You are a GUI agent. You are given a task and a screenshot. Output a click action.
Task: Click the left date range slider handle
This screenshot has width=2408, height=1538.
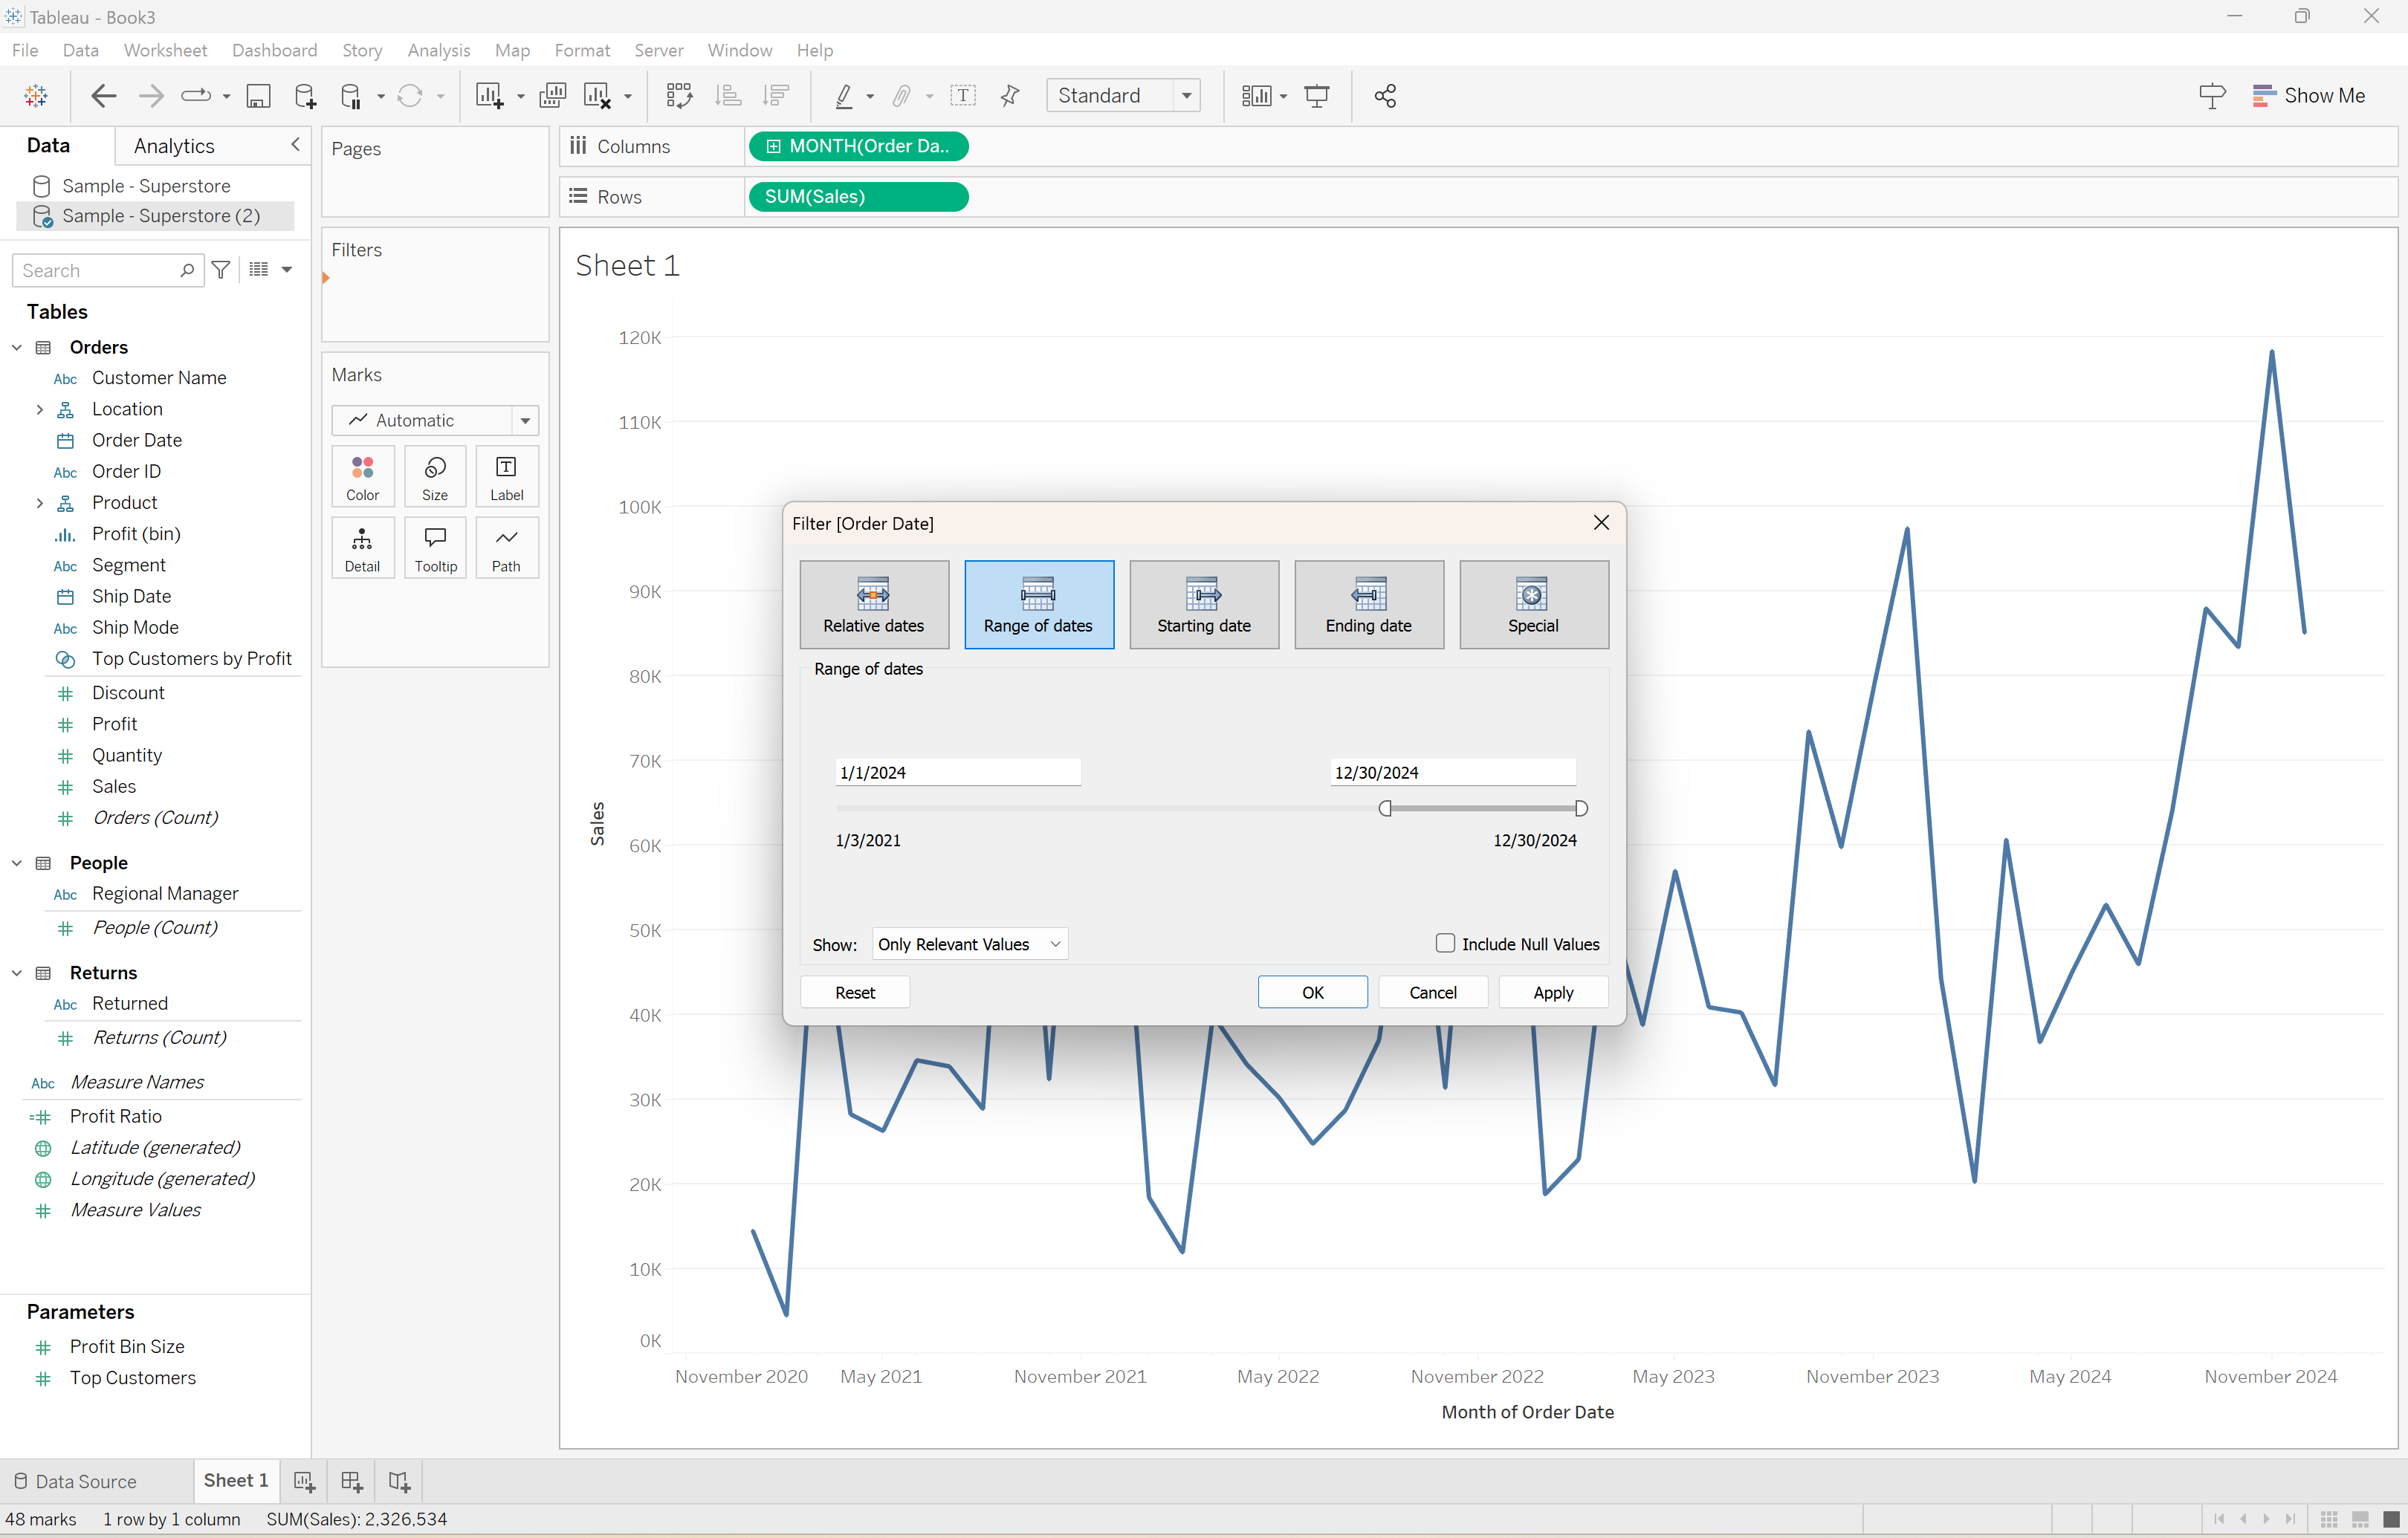[1385, 808]
